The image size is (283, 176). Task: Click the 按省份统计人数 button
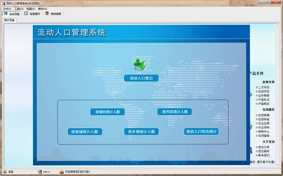[x=107, y=112]
